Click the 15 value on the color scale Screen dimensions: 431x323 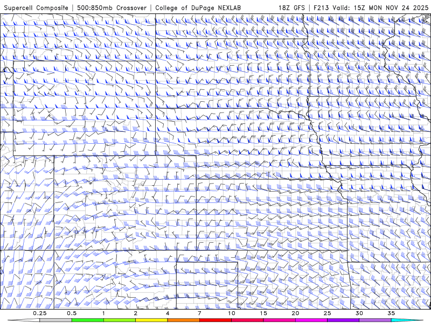point(263,313)
